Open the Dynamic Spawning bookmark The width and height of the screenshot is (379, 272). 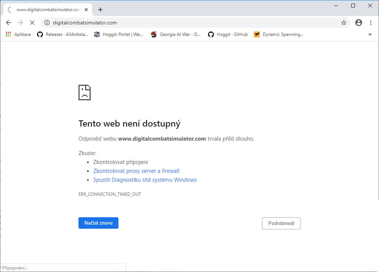tap(278, 34)
